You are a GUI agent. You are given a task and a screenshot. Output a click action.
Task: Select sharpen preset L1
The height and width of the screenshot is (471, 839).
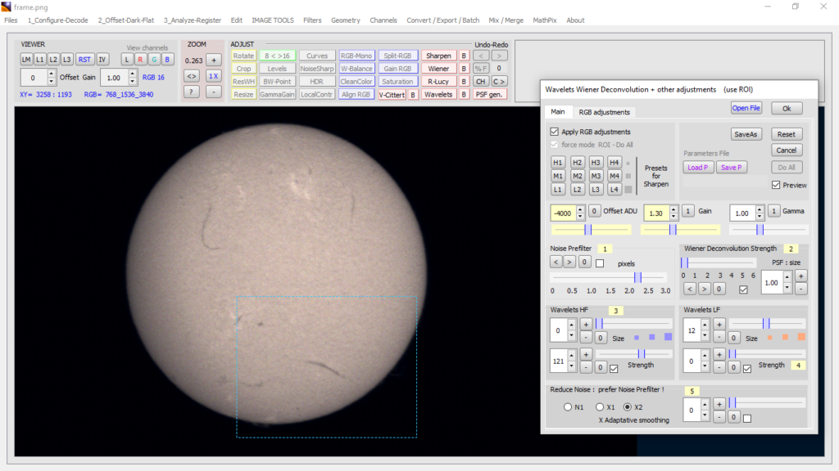point(557,189)
